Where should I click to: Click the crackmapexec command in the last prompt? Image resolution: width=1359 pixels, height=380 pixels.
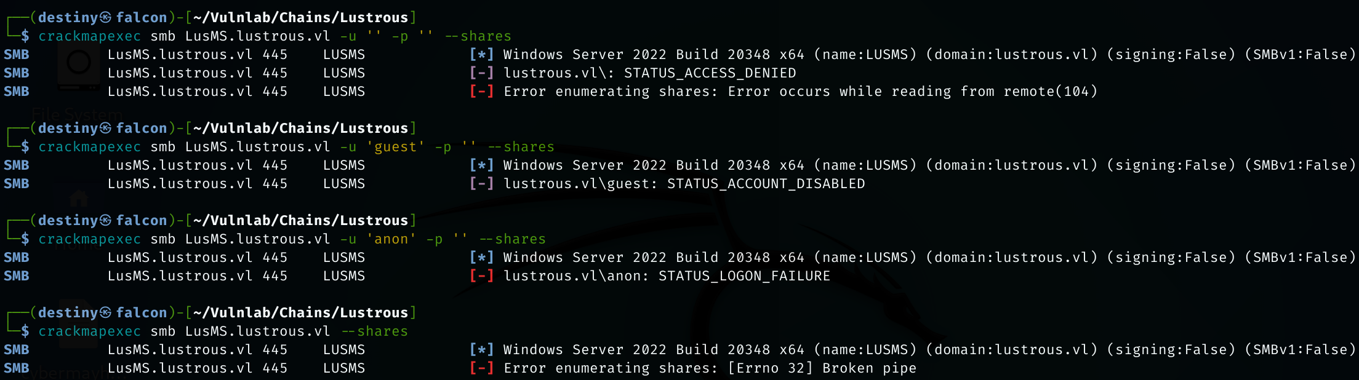89,331
